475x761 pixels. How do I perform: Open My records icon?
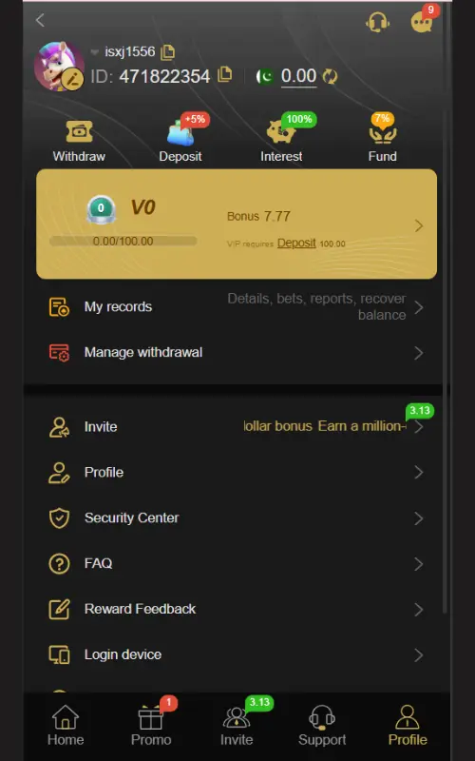pyautogui.click(x=59, y=307)
